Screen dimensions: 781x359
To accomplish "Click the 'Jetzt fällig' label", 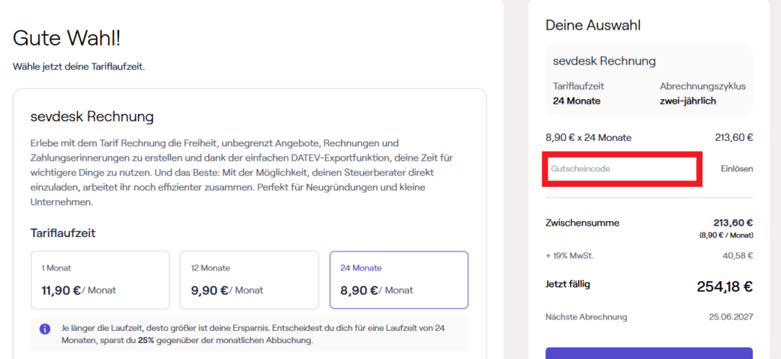I will click(x=568, y=284).
